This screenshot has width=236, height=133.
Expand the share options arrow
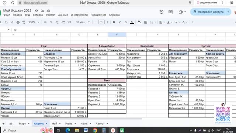coord(228,12)
